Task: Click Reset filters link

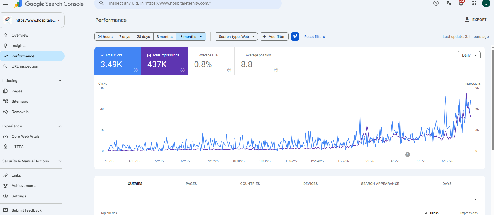Action: pos(314,37)
